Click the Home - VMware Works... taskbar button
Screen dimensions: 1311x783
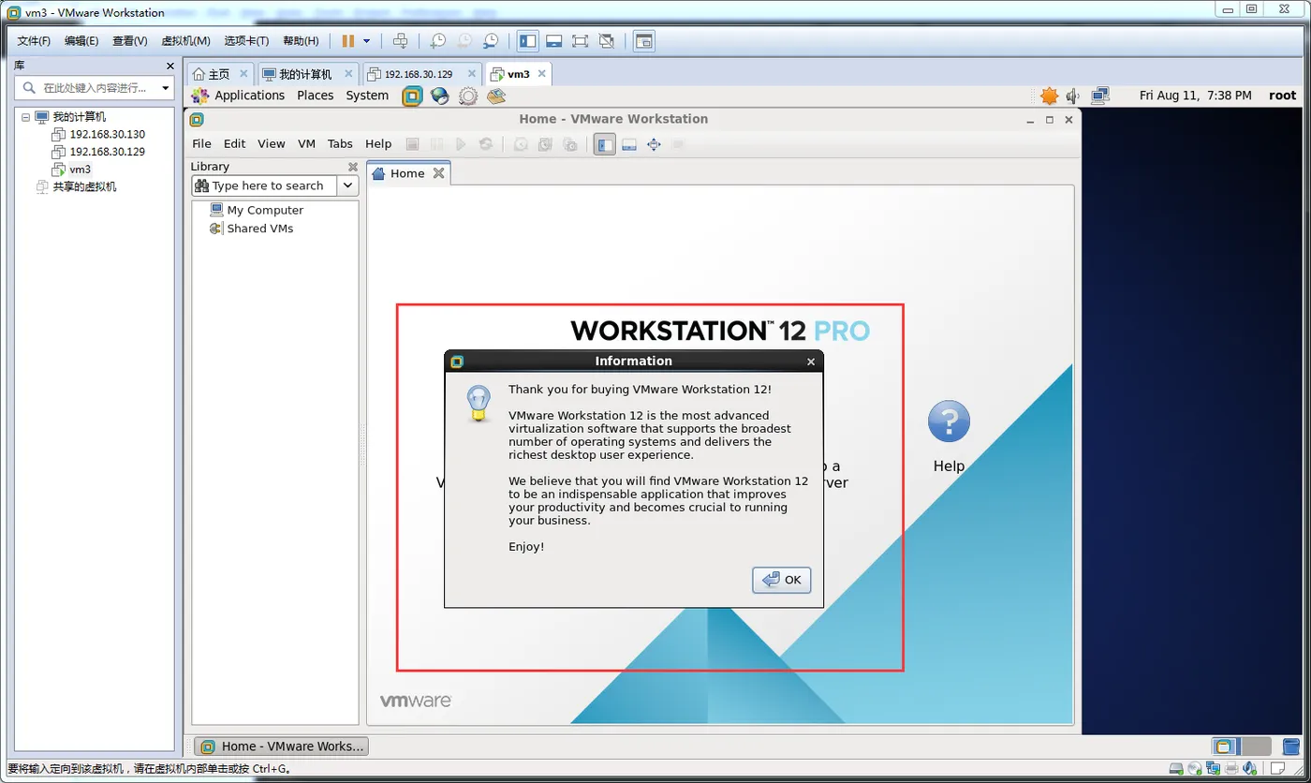tap(282, 746)
